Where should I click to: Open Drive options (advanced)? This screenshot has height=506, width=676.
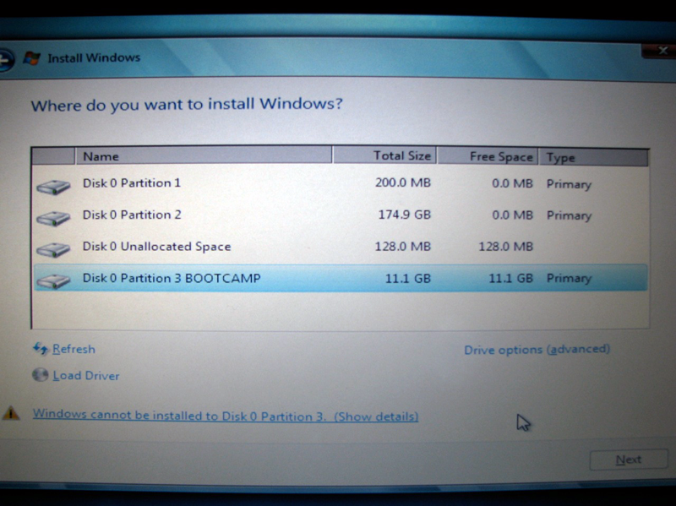coord(537,349)
